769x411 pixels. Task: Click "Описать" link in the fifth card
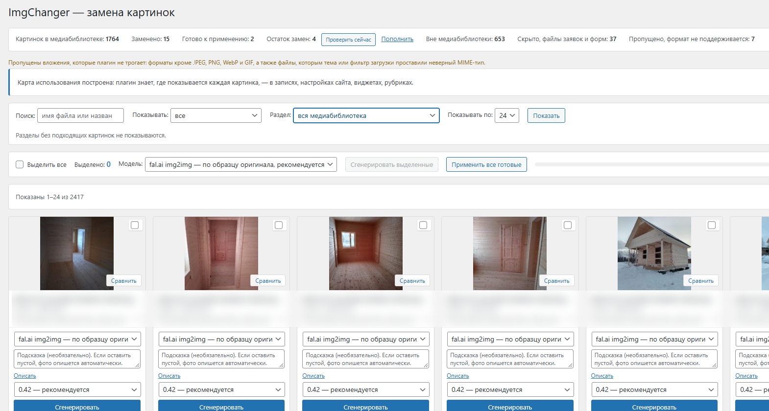602,376
